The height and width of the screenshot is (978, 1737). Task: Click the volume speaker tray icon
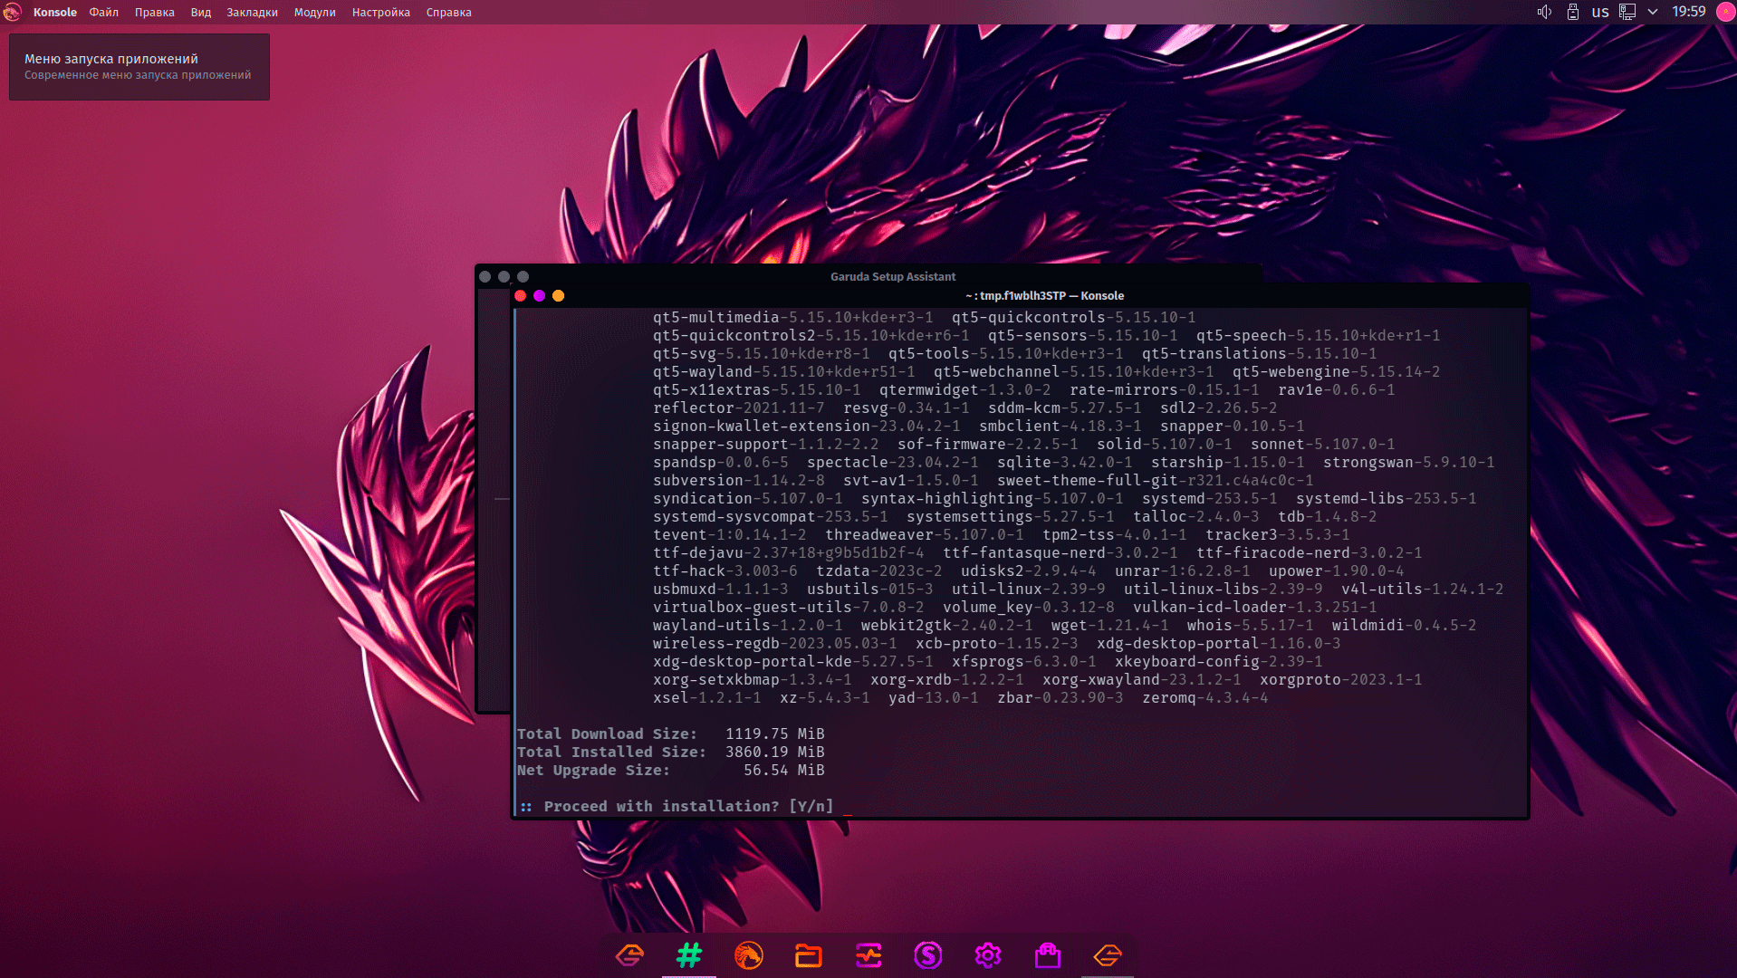click(1544, 12)
